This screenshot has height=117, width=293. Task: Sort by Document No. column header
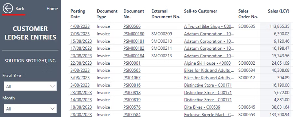pos(134,14)
